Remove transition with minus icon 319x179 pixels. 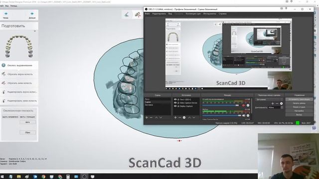[x=277, y=103]
